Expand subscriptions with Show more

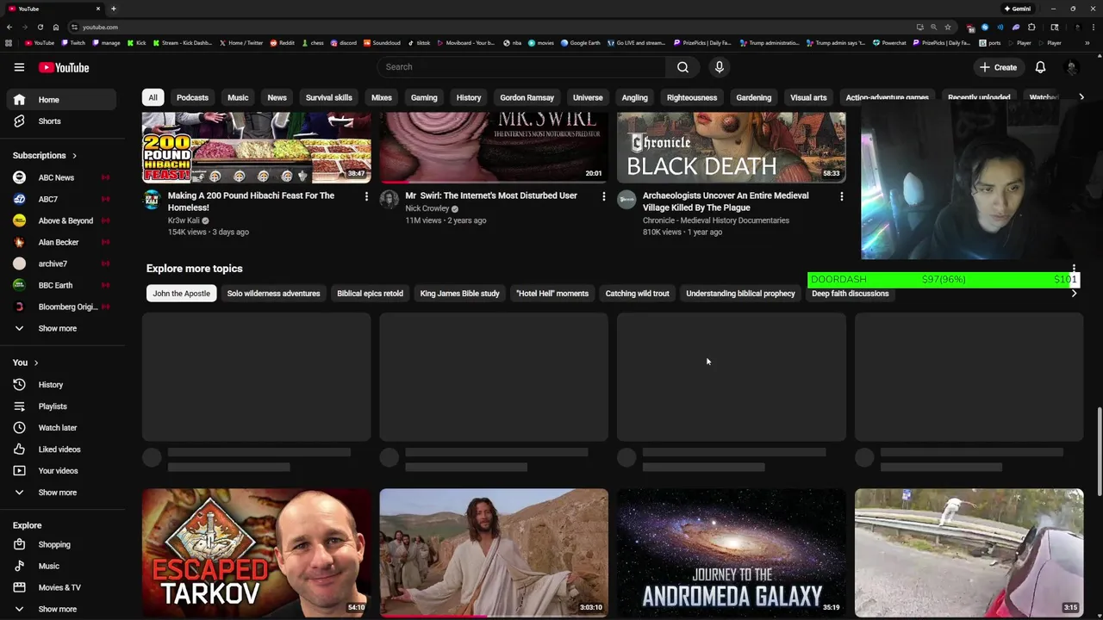point(60,329)
